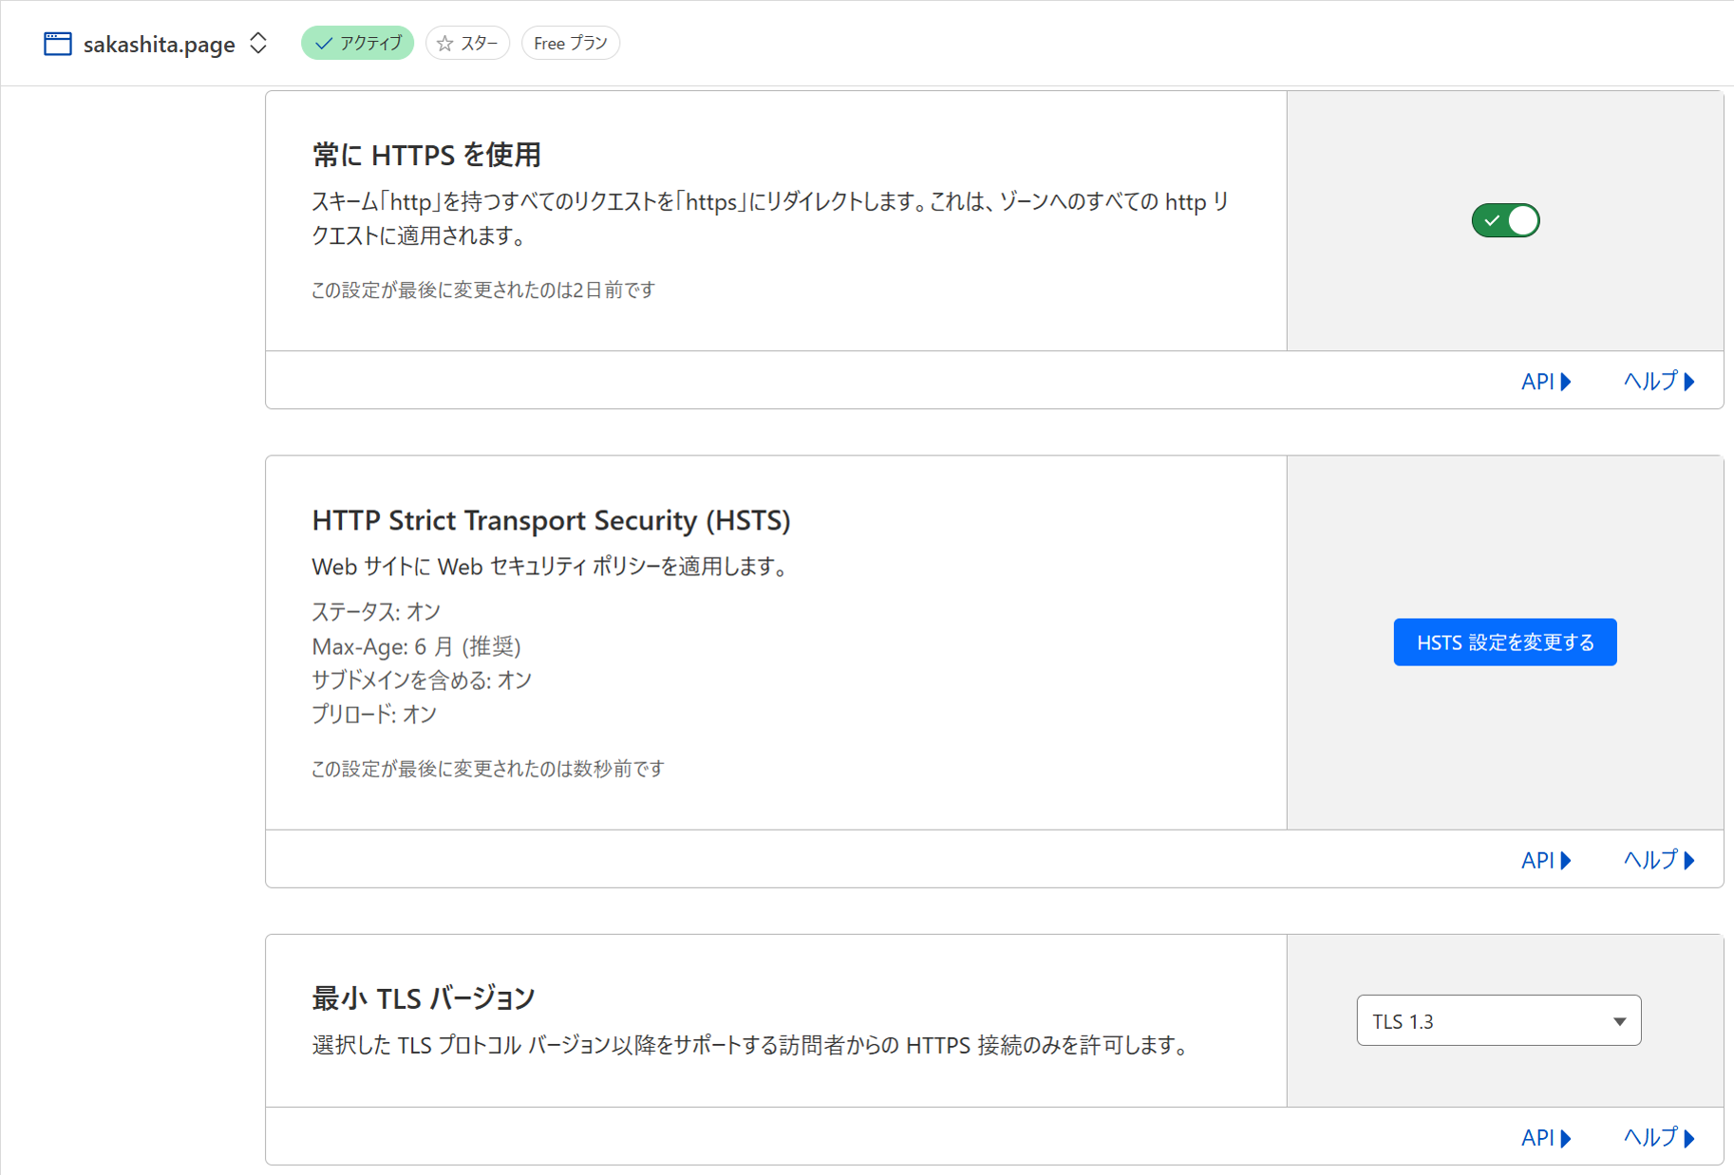Click the サブドメインを含める: オン line
Image resolution: width=1734 pixels, height=1175 pixels.
[x=422, y=681]
